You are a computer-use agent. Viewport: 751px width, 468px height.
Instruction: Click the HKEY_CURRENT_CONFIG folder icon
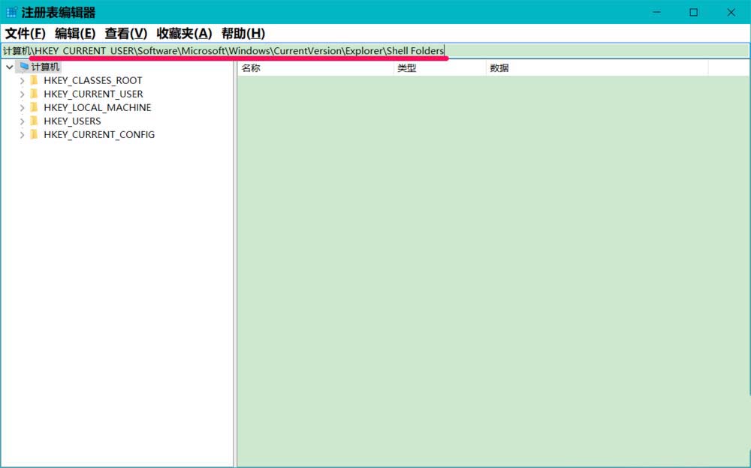point(34,134)
